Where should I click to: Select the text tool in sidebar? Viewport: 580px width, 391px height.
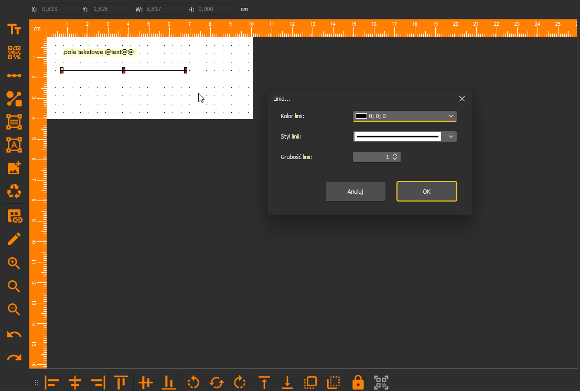14,29
